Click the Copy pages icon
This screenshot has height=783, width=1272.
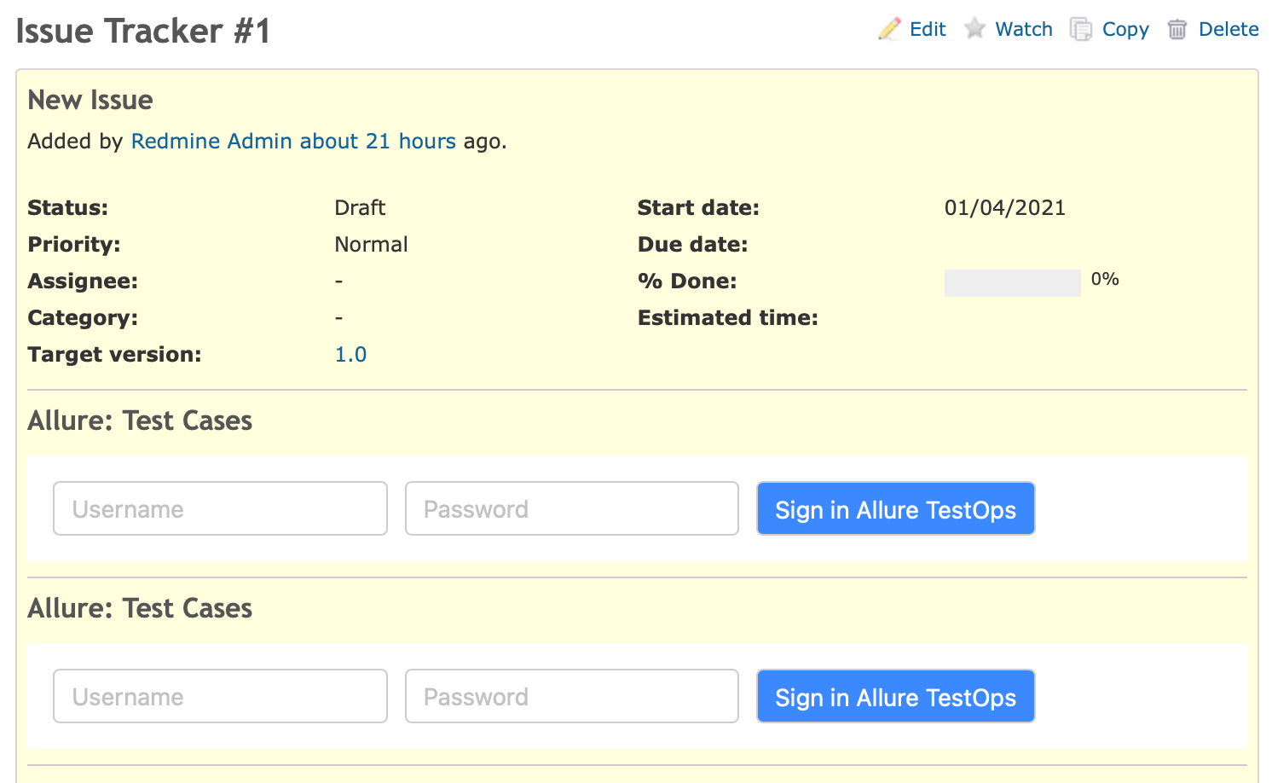click(1081, 28)
